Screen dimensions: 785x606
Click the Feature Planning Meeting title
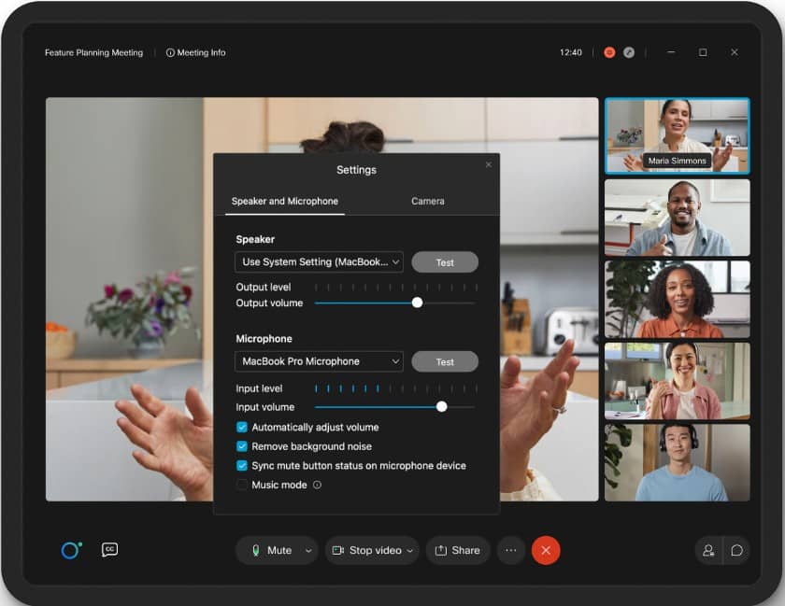click(93, 52)
